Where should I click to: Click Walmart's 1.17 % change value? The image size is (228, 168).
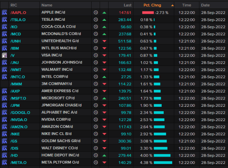(x=146, y=70)
